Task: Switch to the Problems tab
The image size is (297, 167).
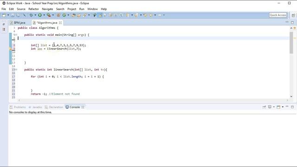Action: [x=18, y=107]
